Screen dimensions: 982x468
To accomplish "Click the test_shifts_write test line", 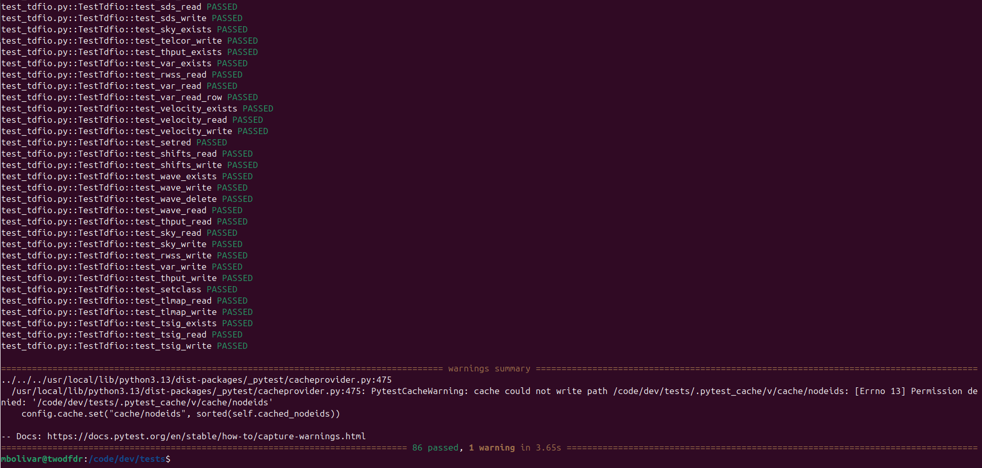I will coord(129,165).
